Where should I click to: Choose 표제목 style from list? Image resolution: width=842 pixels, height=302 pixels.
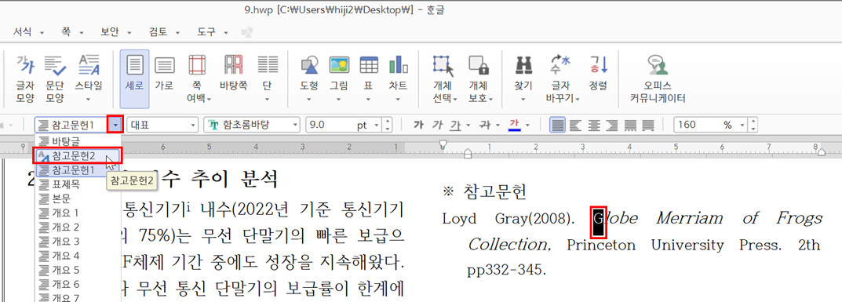pyautogui.click(x=78, y=184)
